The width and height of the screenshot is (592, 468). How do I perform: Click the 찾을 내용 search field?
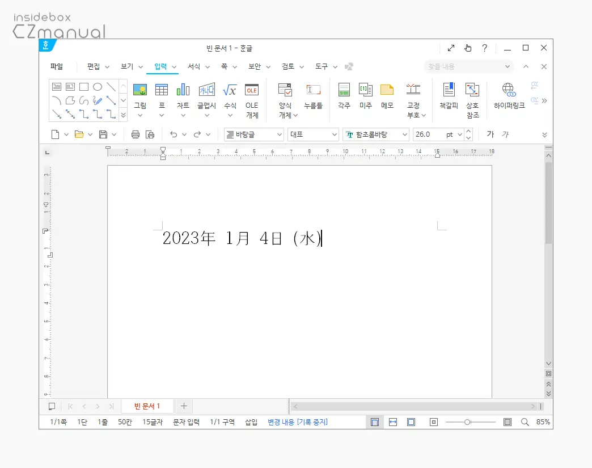tap(464, 66)
